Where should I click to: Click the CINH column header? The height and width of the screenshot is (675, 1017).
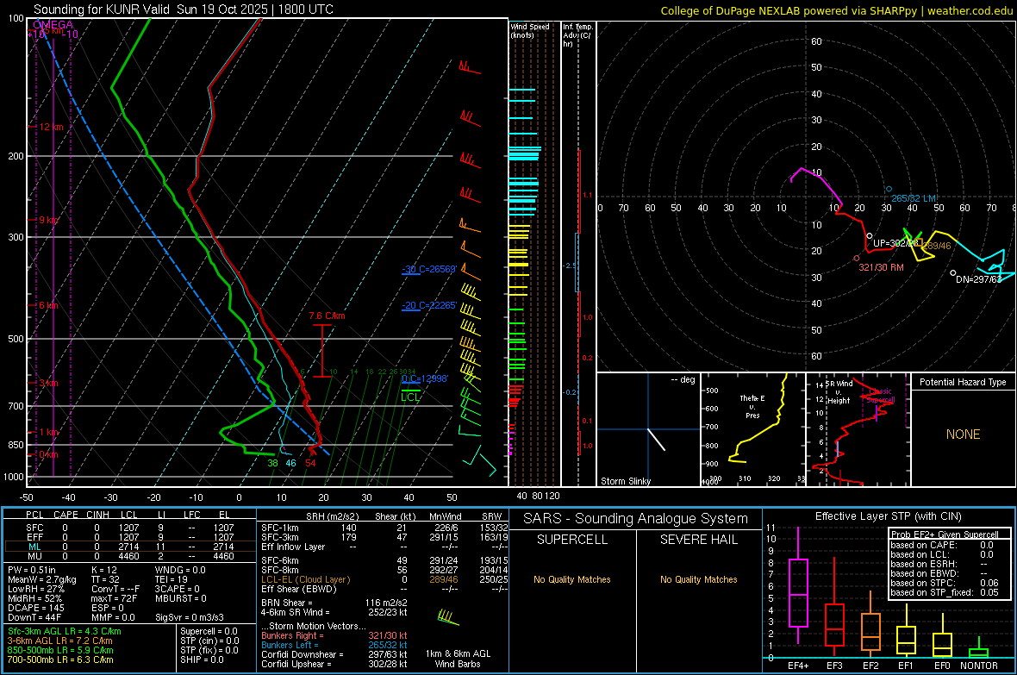[98, 515]
